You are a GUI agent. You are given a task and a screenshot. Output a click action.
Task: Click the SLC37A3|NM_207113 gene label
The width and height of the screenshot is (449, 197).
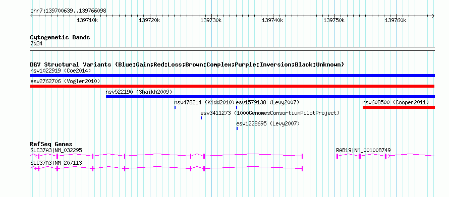coord(56,163)
